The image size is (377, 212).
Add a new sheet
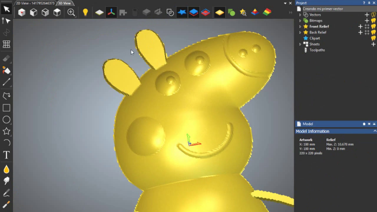coord(373,44)
